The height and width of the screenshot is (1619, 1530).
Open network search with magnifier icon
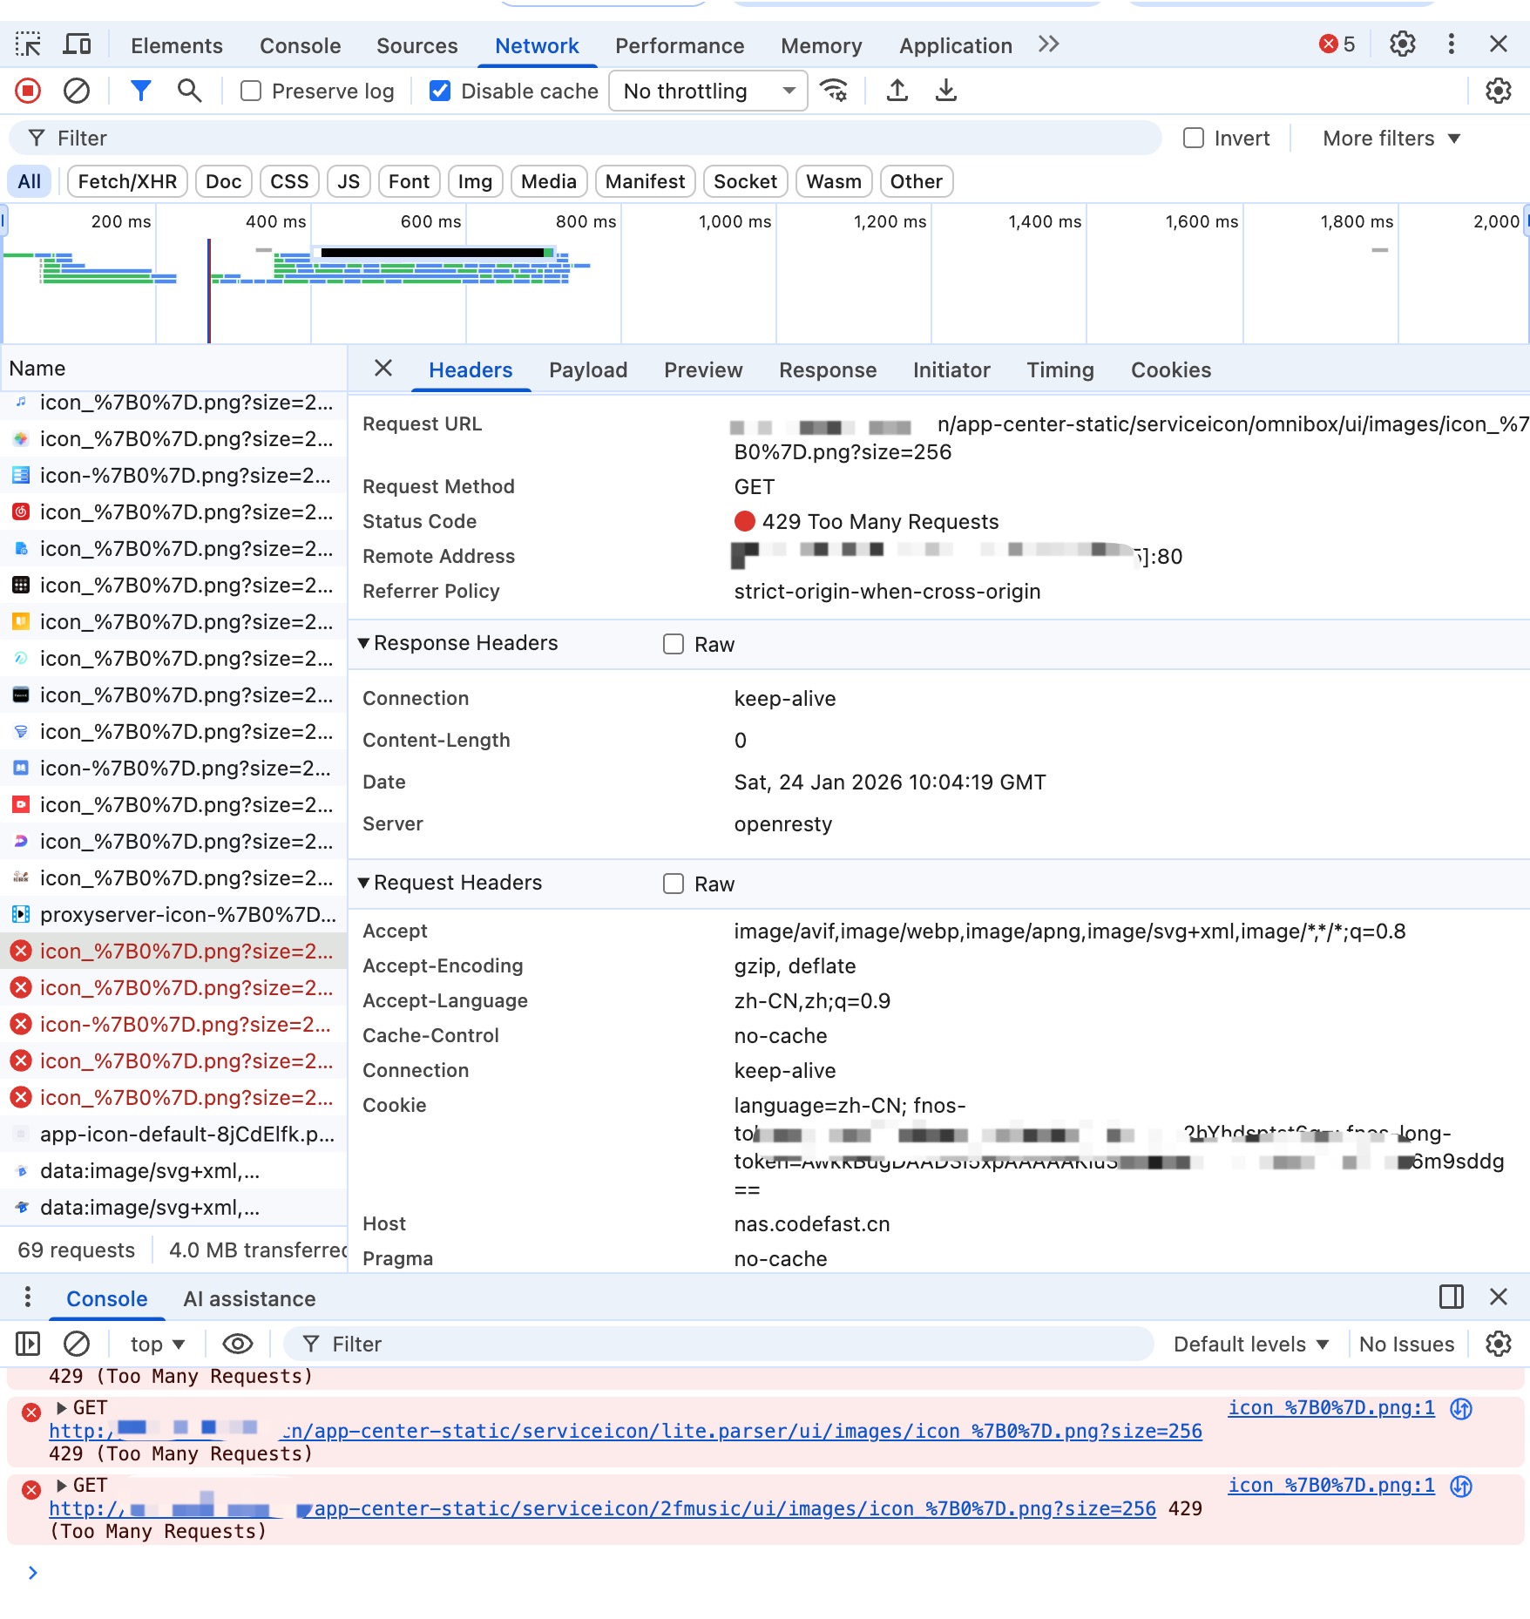tap(189, 91)
